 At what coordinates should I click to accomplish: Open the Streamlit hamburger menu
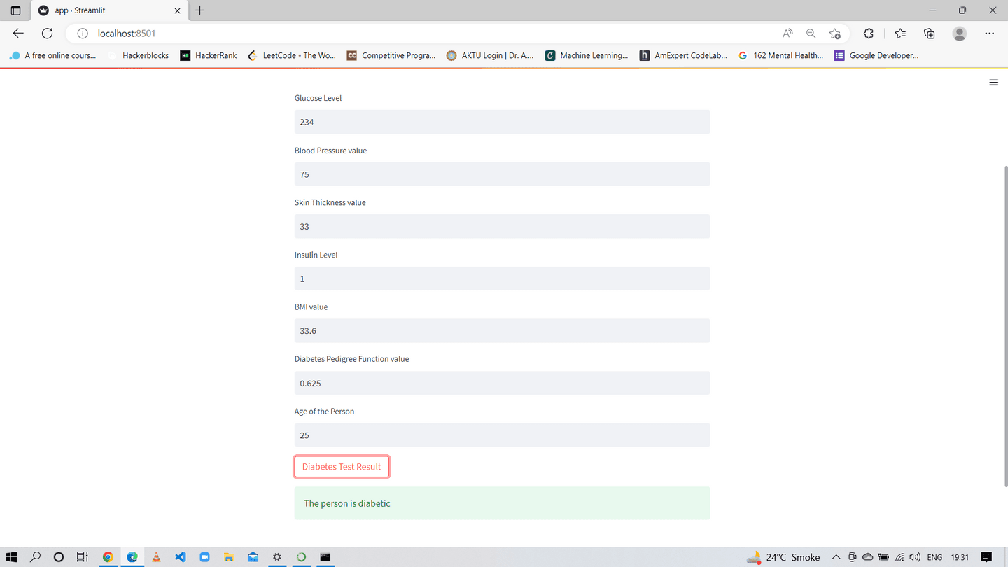coord(993,83)
